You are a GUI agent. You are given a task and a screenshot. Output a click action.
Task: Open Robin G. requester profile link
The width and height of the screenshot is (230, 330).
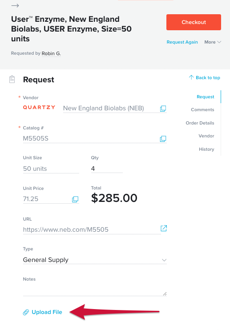pyautogui.click(x=51, y=53)
